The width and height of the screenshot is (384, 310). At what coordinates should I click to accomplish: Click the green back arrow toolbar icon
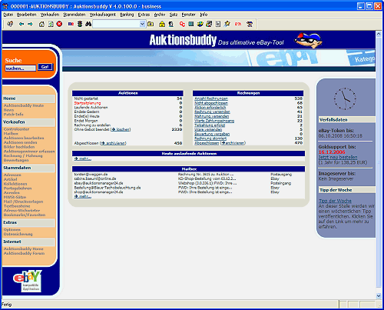22,24
